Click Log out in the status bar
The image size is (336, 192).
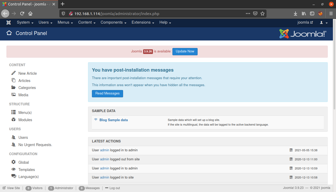point(112,188)
